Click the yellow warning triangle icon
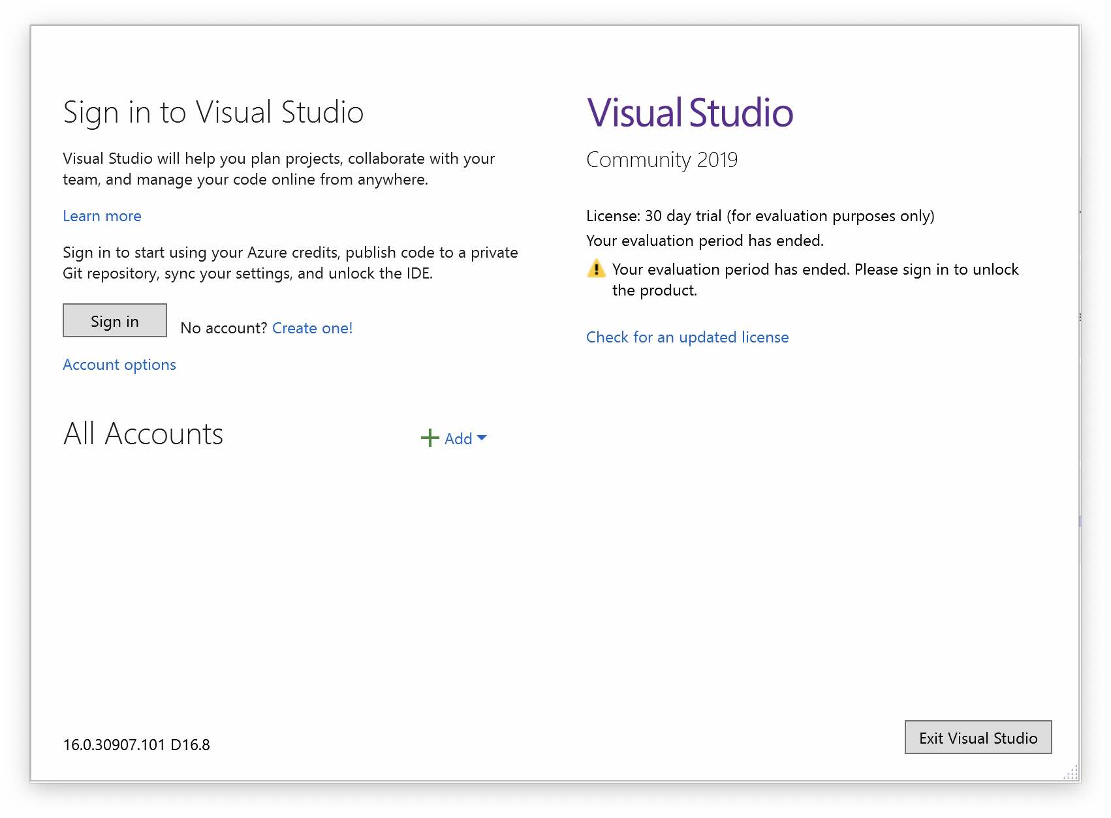This screenshot has height=818, width=1111. [x=596, y=269]
